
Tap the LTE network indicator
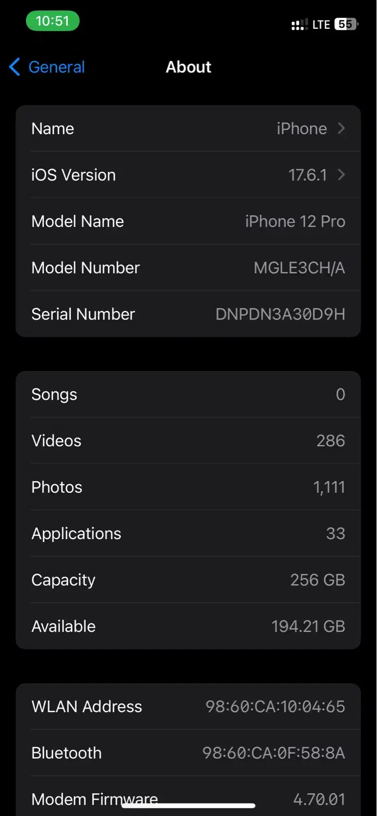pyautogui.click(x=321, y=25)
